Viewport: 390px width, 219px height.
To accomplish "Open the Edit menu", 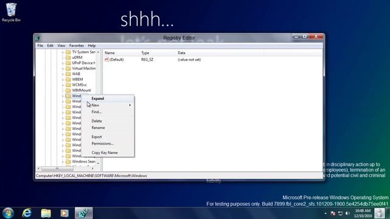I will pyautogui.click(x=50, y=46).
